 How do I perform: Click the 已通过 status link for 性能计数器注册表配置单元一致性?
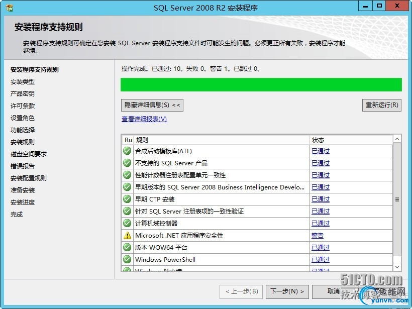coord(320,175)
